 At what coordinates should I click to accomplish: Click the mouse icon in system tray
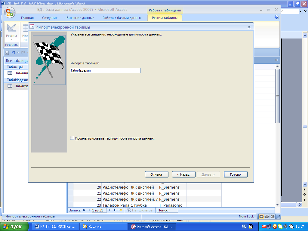click(x=291, y=227)
